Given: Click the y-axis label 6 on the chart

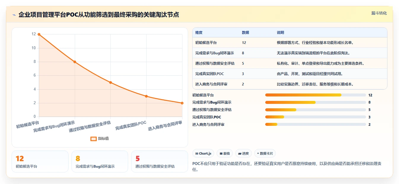Looking at the screenshot, I should [35, 75].
